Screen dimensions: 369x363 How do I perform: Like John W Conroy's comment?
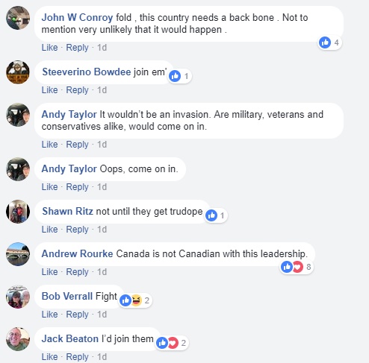tap(49, 47)
